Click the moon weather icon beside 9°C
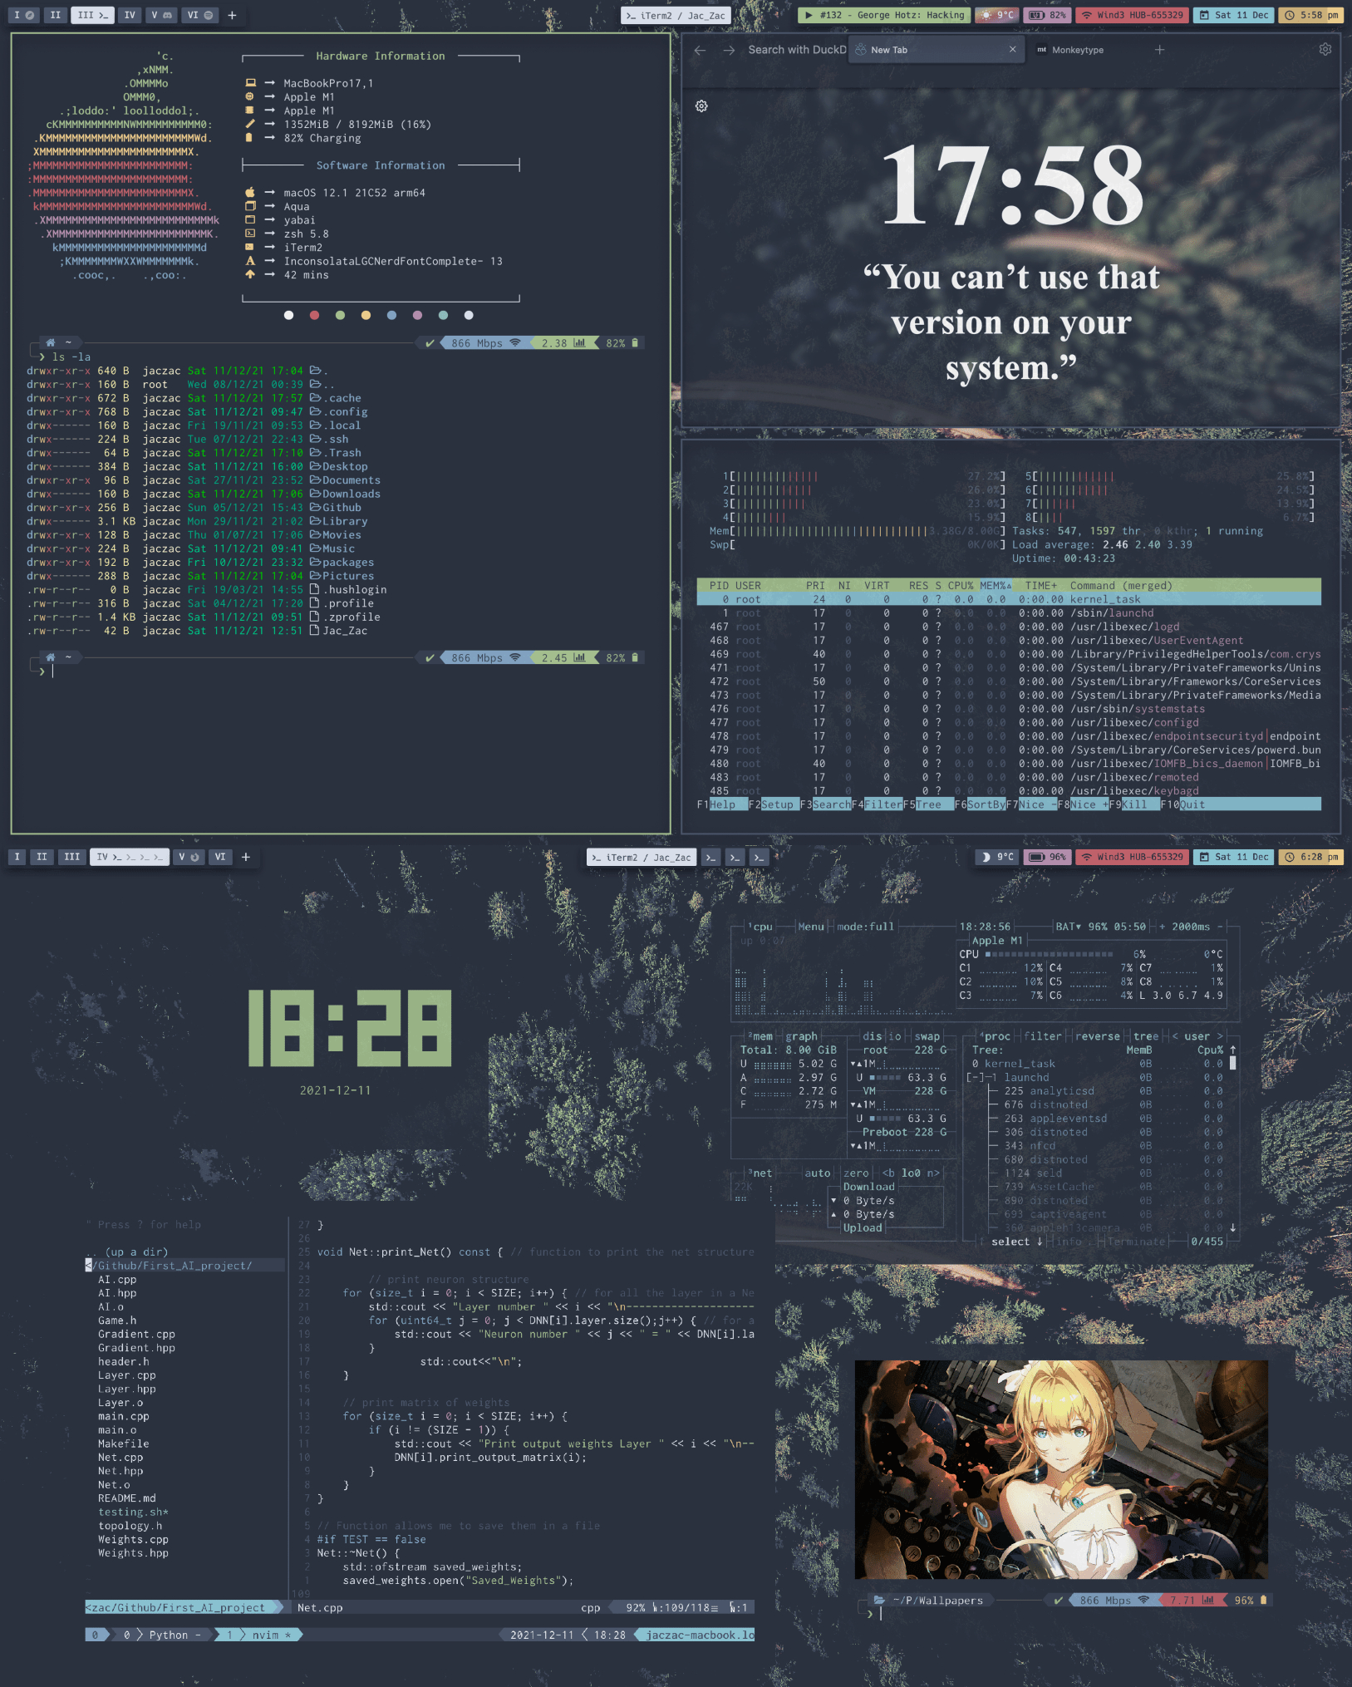This screenshot has height=1687, width=1352. tap(986, 857)
